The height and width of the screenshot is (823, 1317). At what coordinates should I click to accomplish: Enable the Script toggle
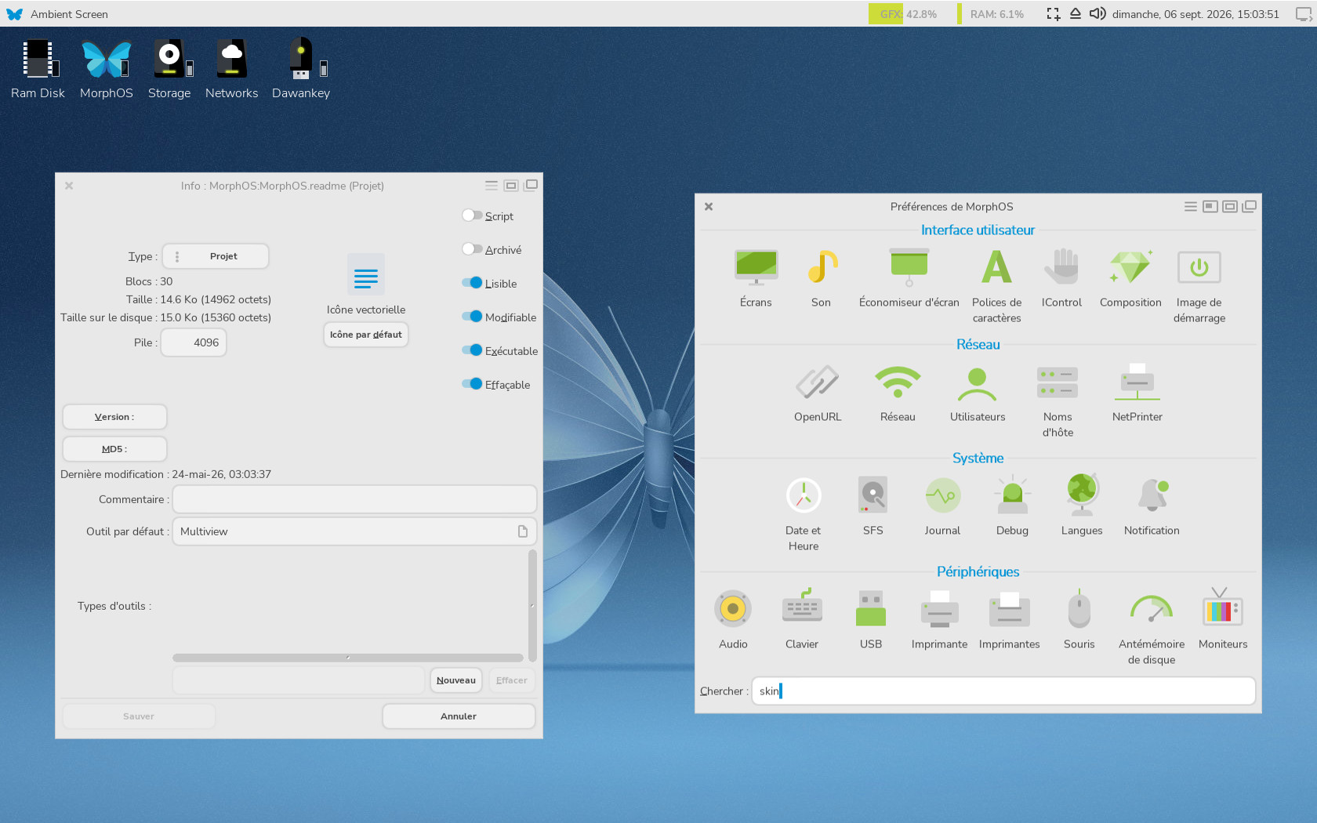472,216
